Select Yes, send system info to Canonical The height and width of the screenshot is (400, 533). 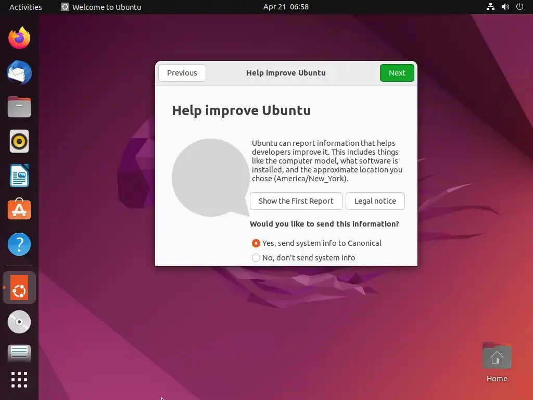click(316, 243)
